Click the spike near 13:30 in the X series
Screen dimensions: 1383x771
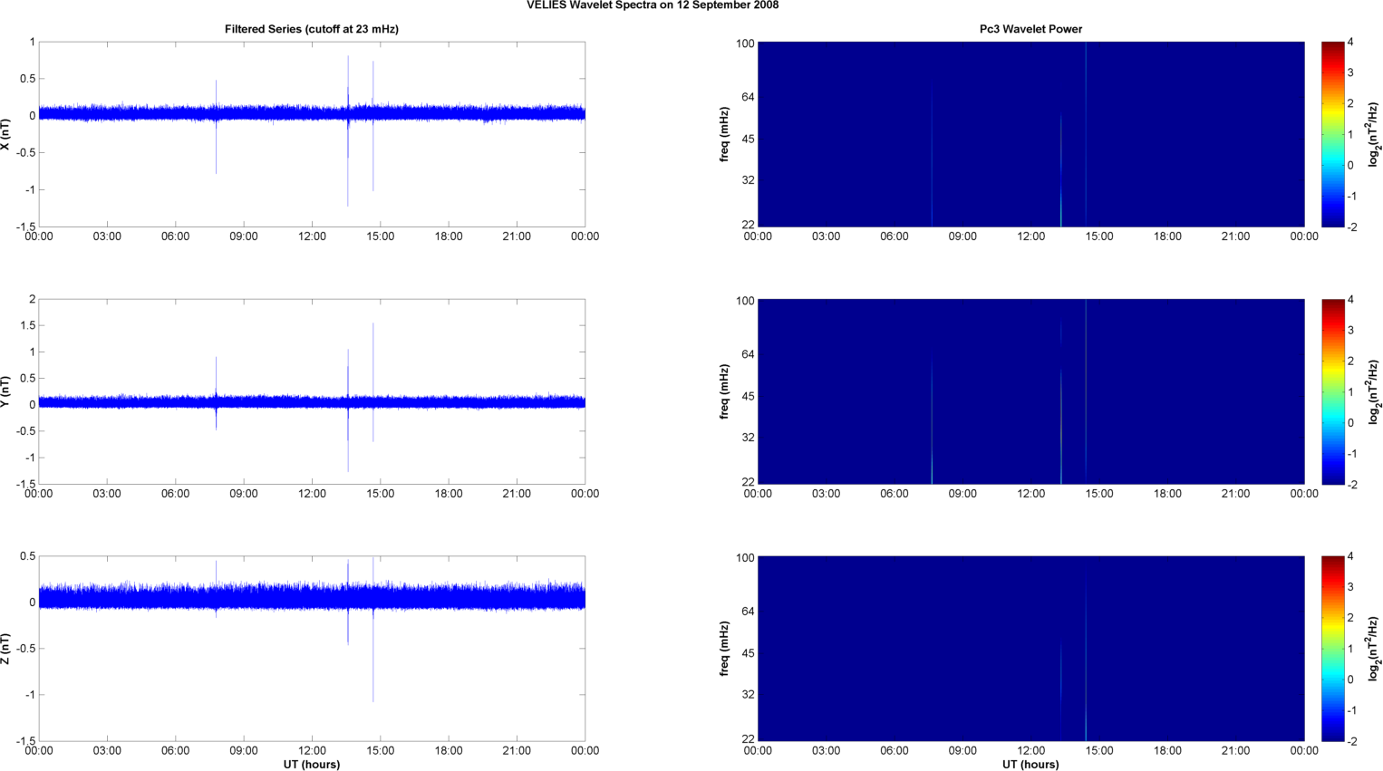[348, 130]
